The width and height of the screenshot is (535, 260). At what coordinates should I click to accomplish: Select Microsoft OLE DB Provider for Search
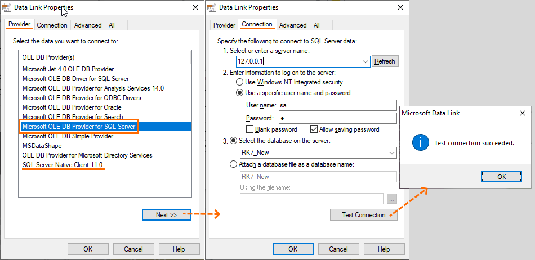[73, 116]
